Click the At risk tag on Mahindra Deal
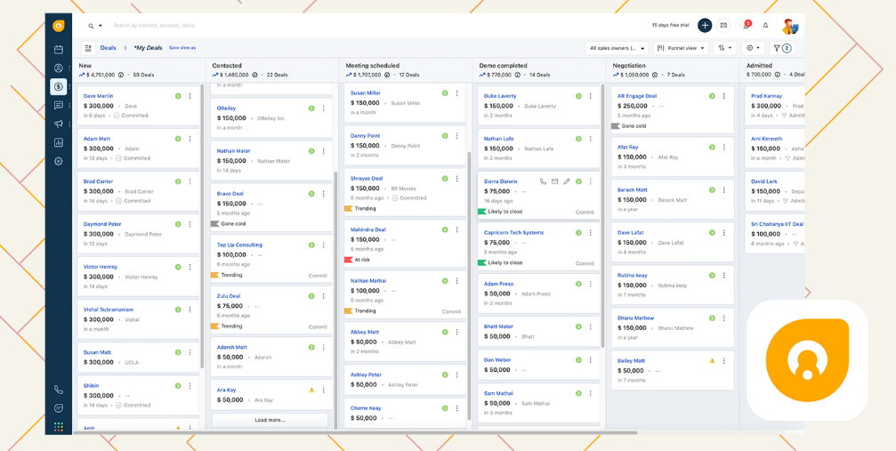Image resolution: width=896 pixels, height=451 pixels. [357, 260]
